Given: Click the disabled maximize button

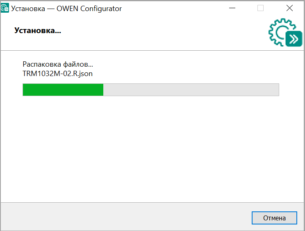Looking at the screenshot, I should pyautogui.click(x=260, y=8).
